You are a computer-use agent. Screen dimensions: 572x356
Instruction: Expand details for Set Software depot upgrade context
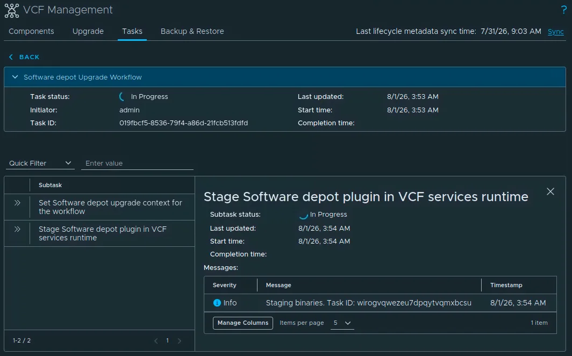[17, 203]
